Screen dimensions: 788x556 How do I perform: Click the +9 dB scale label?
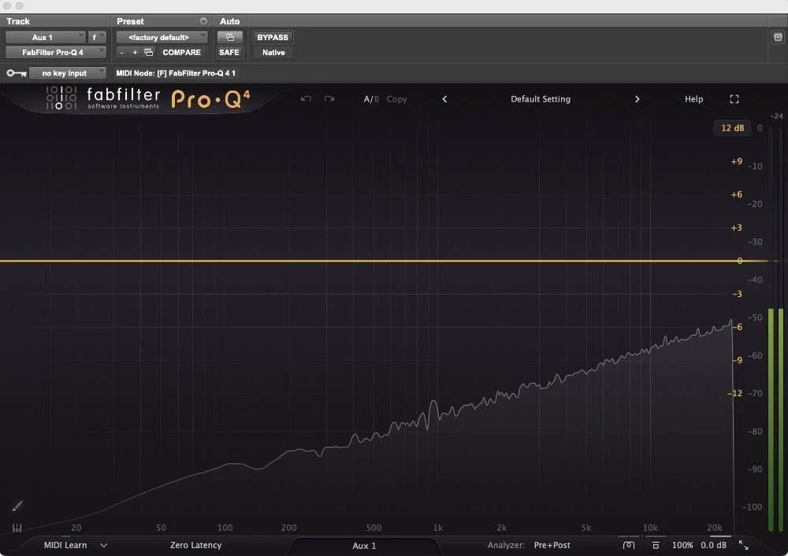(736, 161)
